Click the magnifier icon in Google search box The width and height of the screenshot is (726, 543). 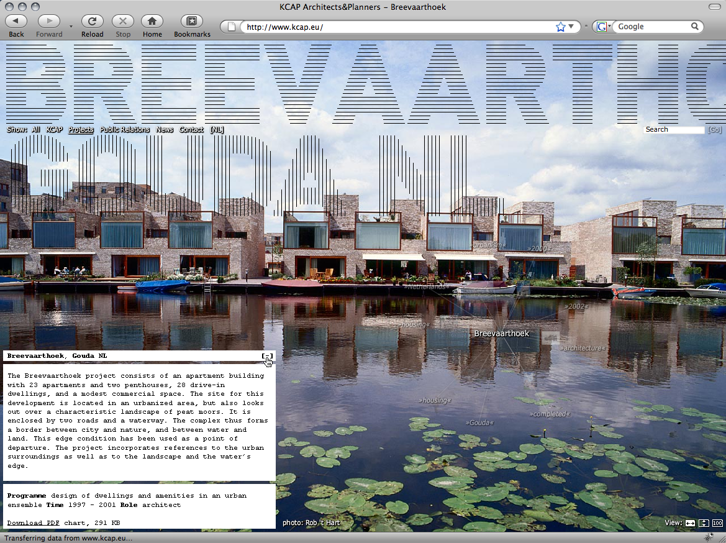[x=695, y=27]
